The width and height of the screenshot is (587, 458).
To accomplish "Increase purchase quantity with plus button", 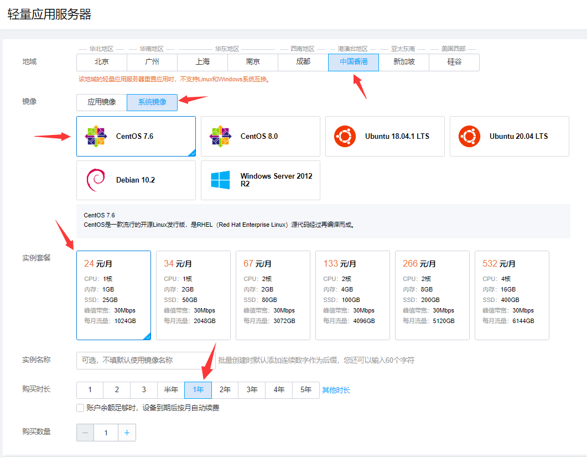I will coord(127,433).
